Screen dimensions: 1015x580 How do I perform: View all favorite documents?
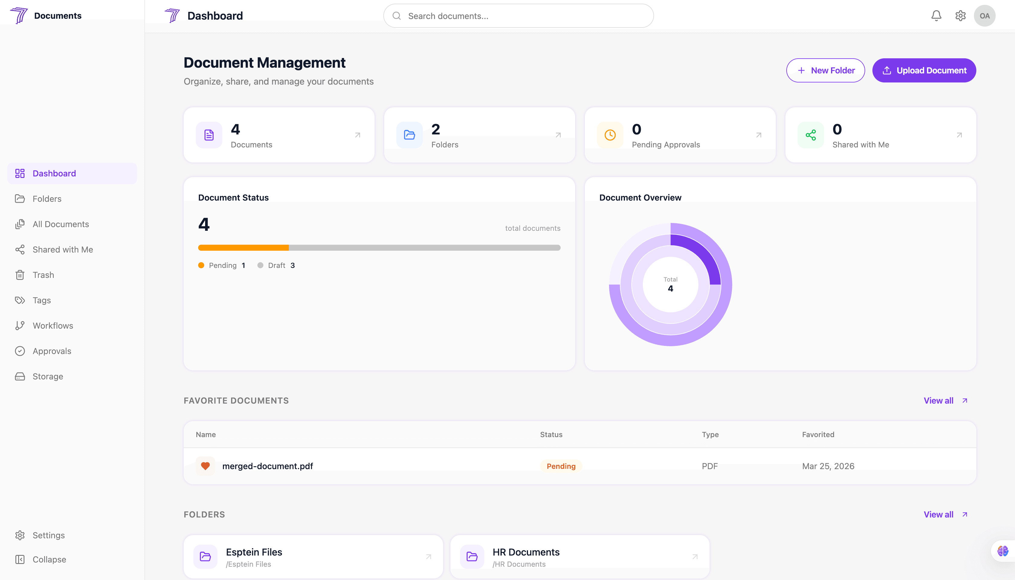click(x=946, y=401)
